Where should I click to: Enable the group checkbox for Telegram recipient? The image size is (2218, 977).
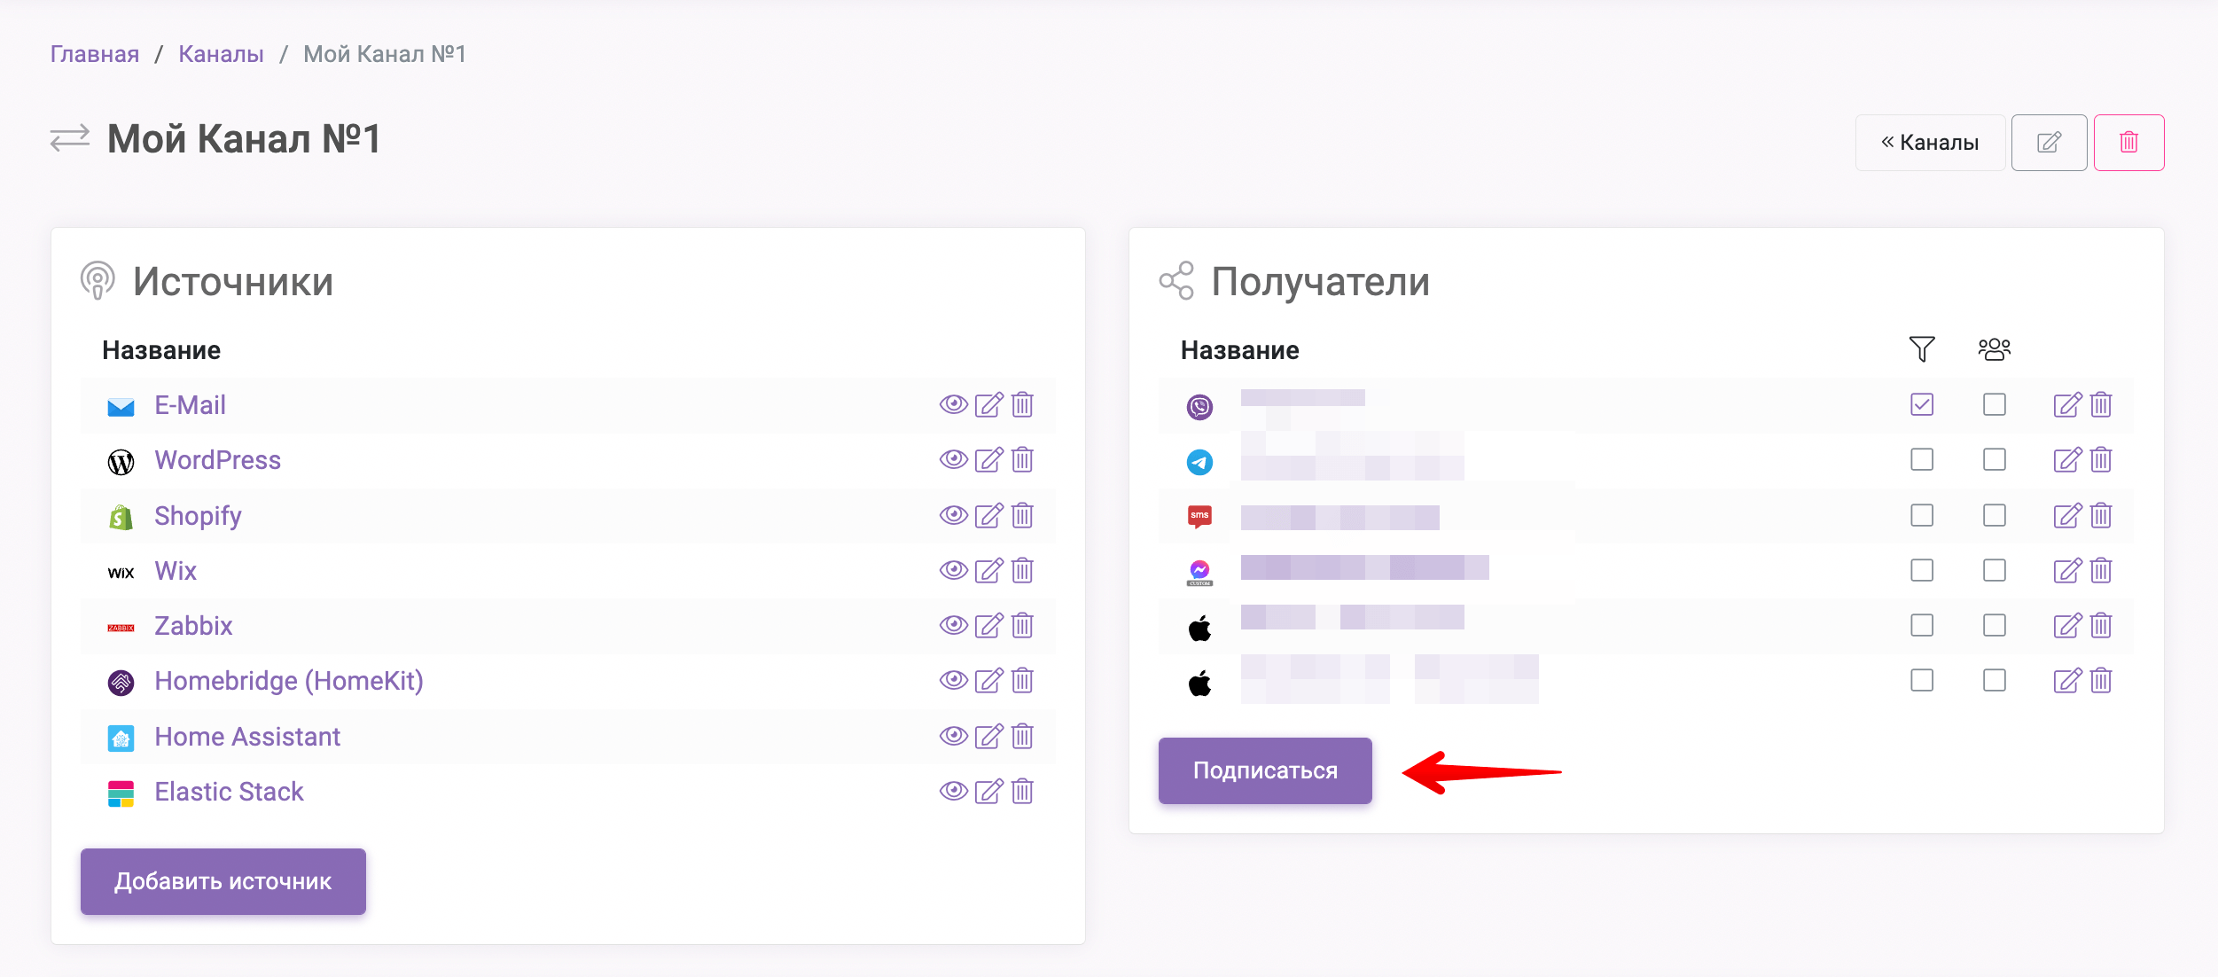(x=1995, y=459)
